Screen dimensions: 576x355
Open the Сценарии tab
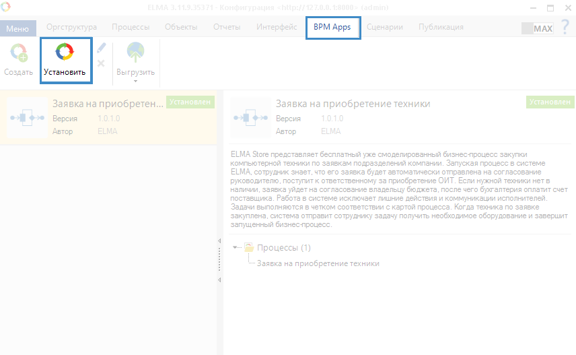[x=386, y=28]
